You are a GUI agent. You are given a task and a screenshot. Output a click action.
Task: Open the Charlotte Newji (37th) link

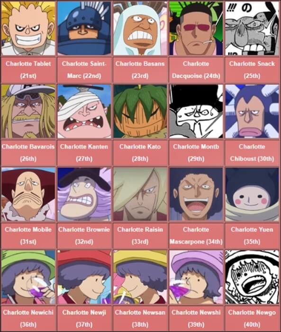84,318
